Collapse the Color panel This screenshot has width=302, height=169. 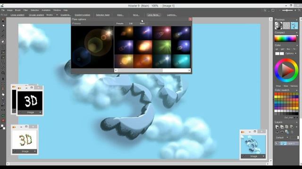click(297, 46)
